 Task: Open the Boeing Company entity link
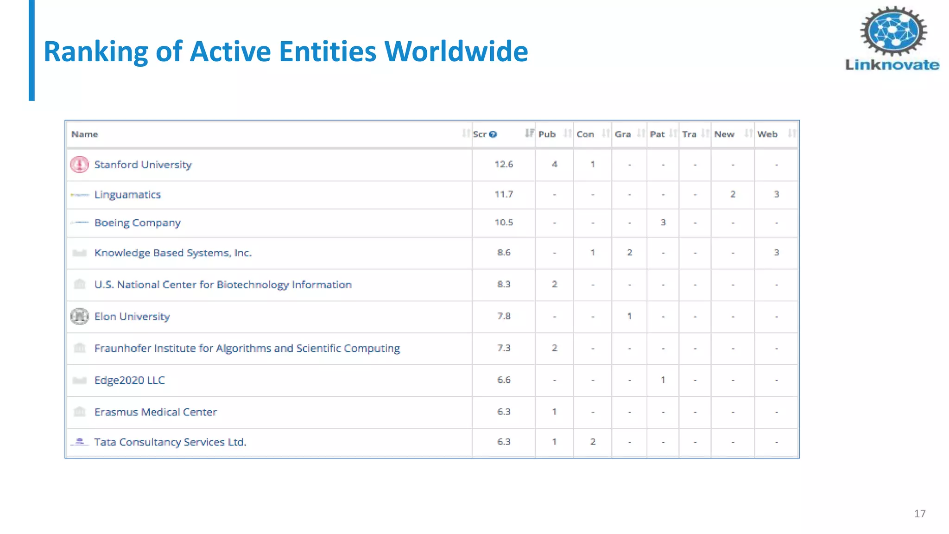pos(138,223)
